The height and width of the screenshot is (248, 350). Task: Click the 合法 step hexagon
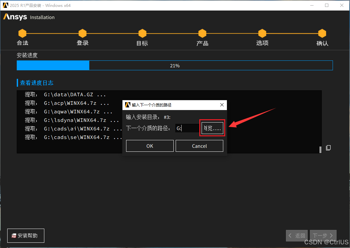point(22,33)
